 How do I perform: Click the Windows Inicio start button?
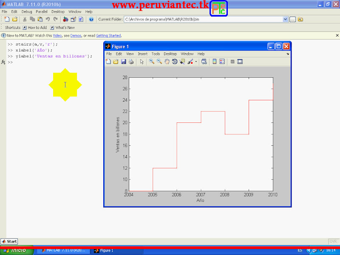pos(17,250)
